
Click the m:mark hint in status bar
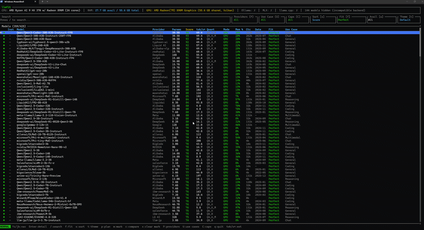coord(118,227)
